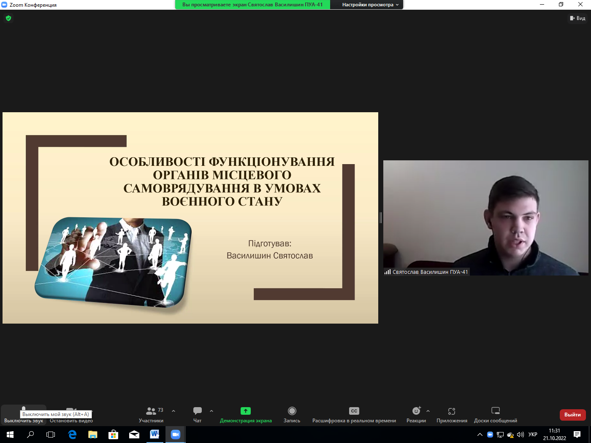Open Настройки просмотра dropdown

click(370, 5)
